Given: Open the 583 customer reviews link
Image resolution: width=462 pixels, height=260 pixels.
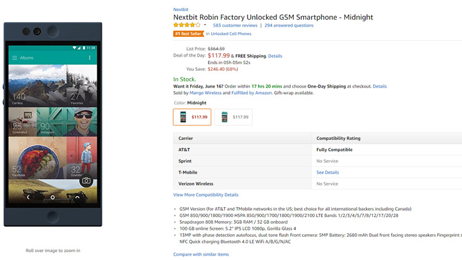Looking at the screenshot, I should [x=235, y=25].
